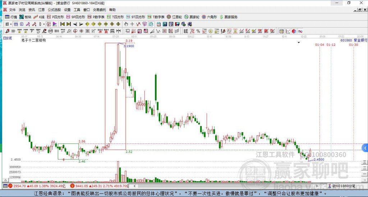Expand volume pane with up-triangle button

point(6,180)
